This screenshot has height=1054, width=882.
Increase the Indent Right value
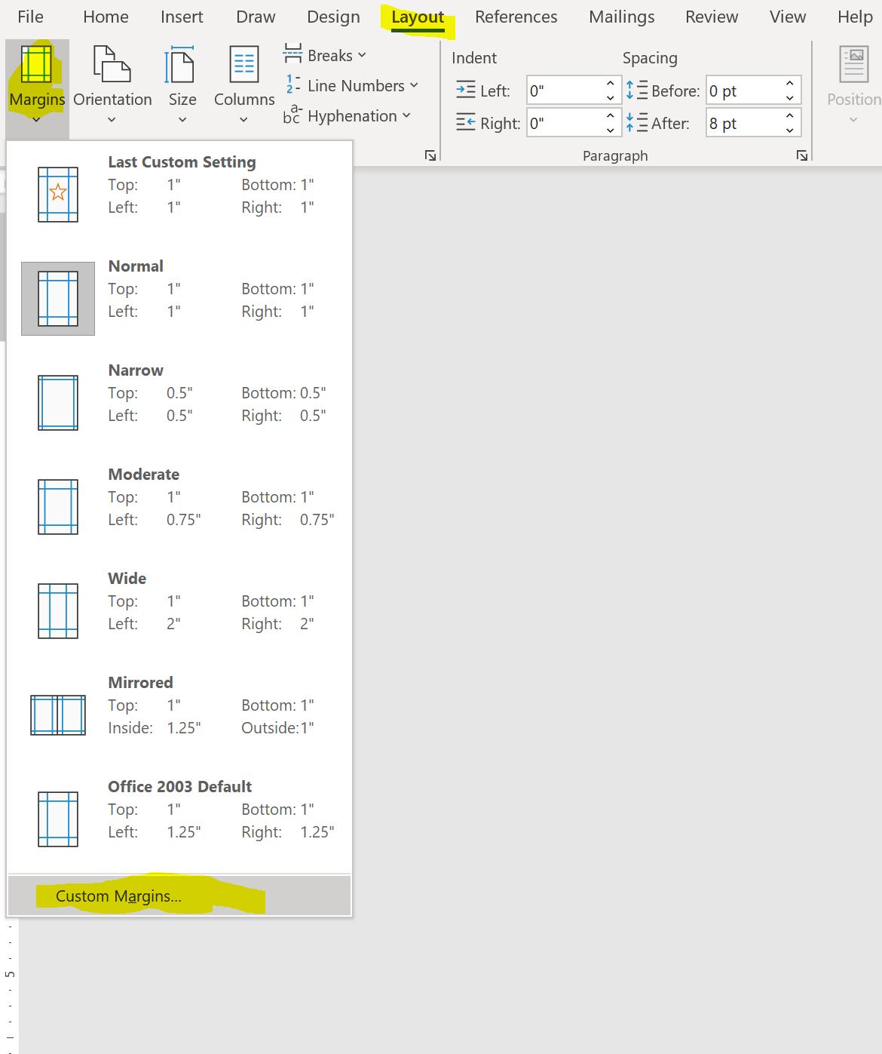[x=611, y=115]
